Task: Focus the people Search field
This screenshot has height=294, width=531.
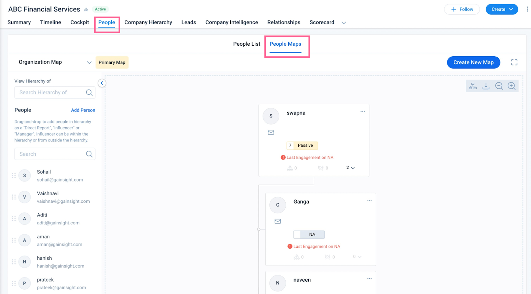Action: 55,154
